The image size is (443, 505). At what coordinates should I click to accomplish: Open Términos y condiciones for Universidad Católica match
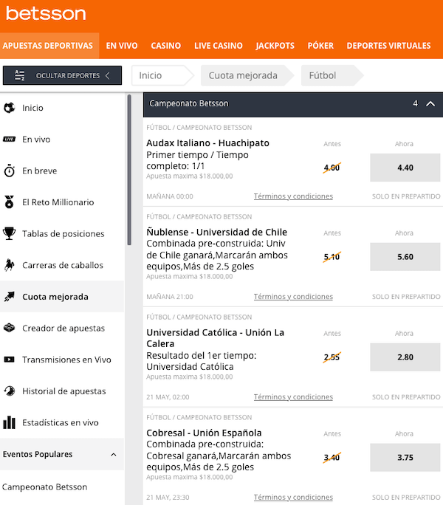click(293, 396)
